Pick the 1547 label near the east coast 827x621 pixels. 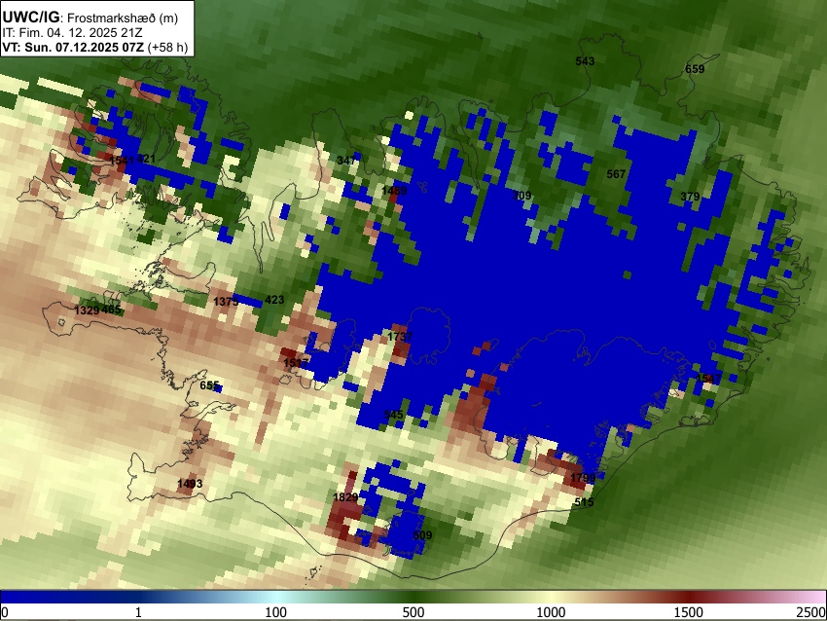709,379
